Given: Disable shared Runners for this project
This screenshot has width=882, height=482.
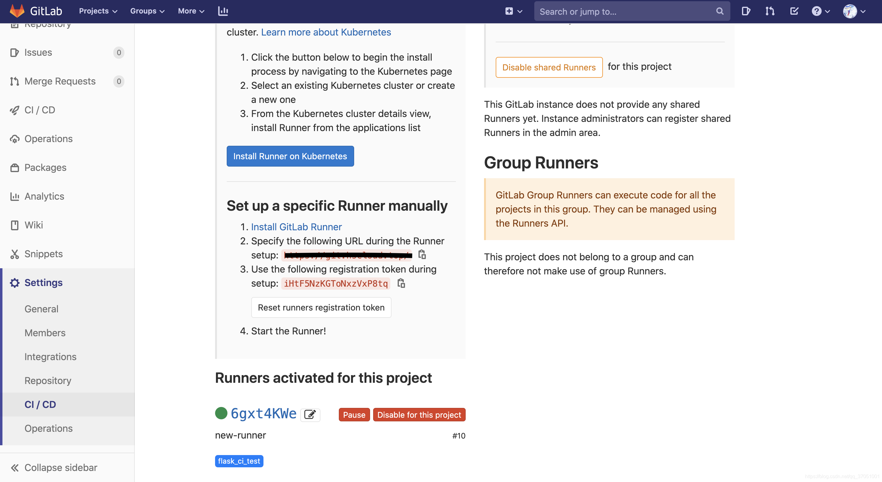Looking at the screenshot, I should [549, 67].
